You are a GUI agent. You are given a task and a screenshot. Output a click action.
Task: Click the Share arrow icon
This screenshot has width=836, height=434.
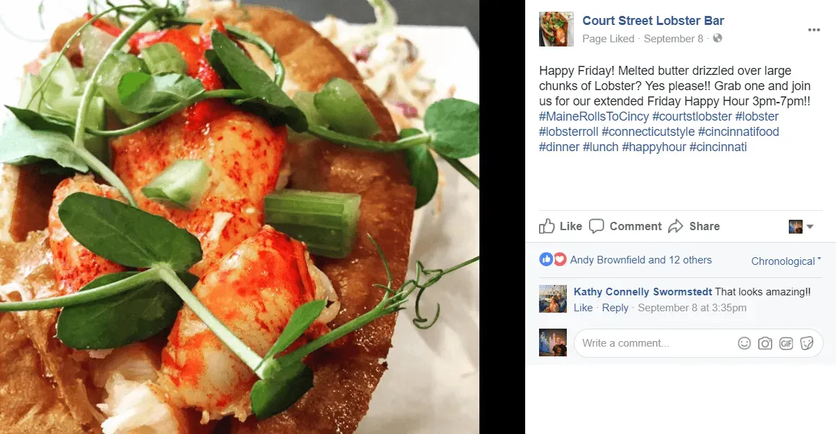pos(676,226)
